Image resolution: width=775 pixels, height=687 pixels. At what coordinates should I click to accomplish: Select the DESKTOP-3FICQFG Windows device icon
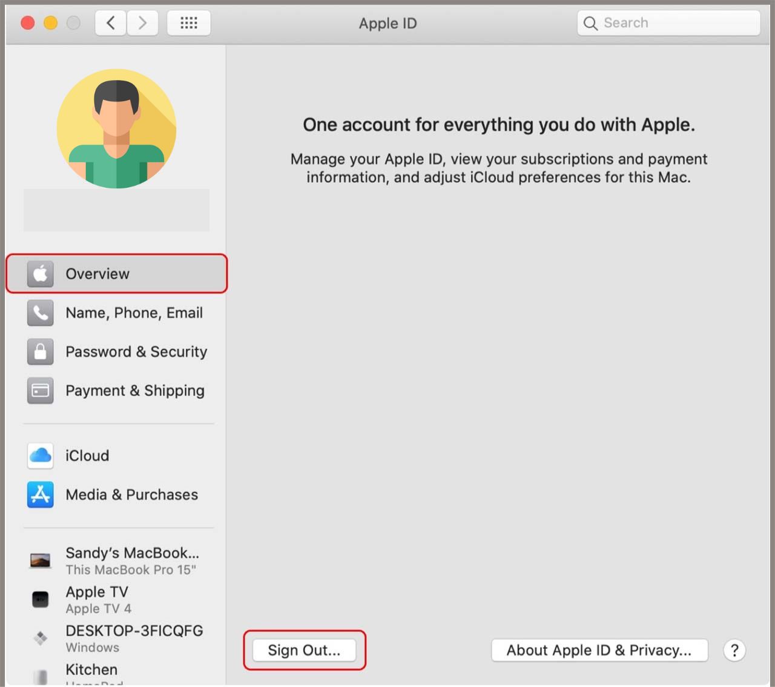40,638
